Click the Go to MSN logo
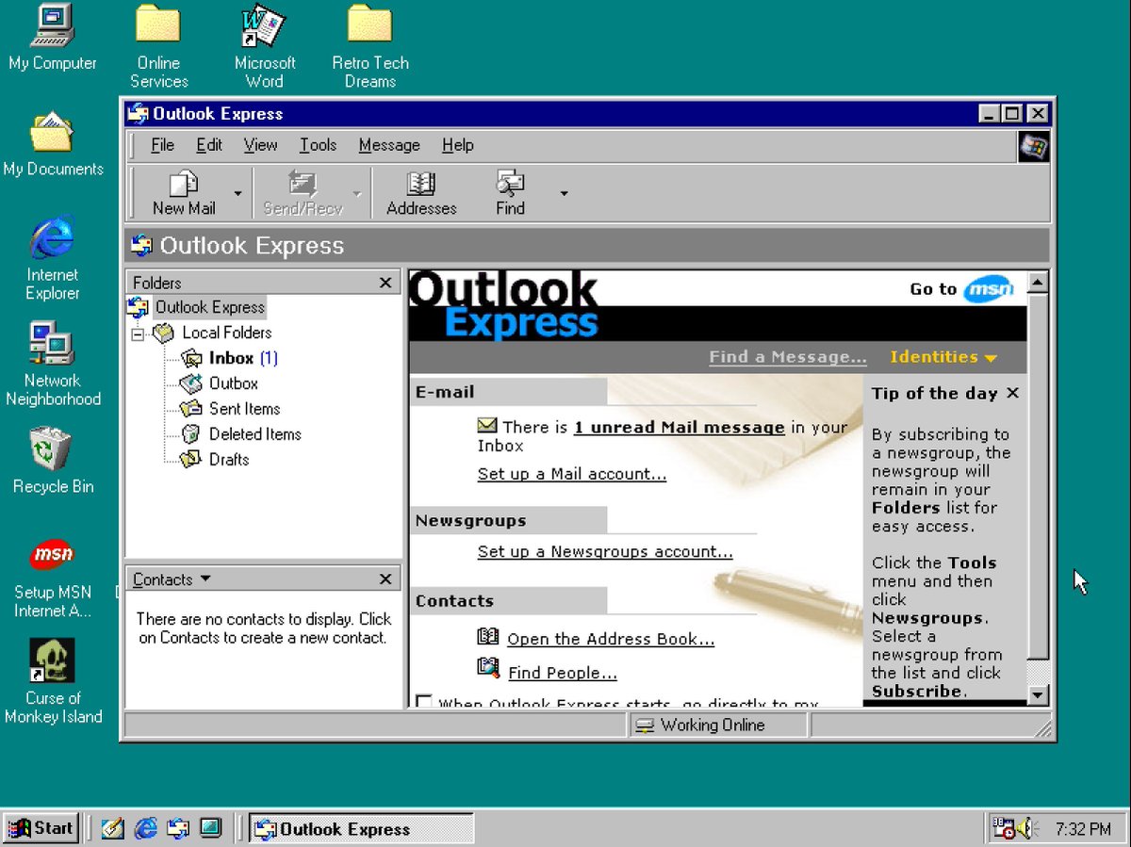 coord(988,289)
